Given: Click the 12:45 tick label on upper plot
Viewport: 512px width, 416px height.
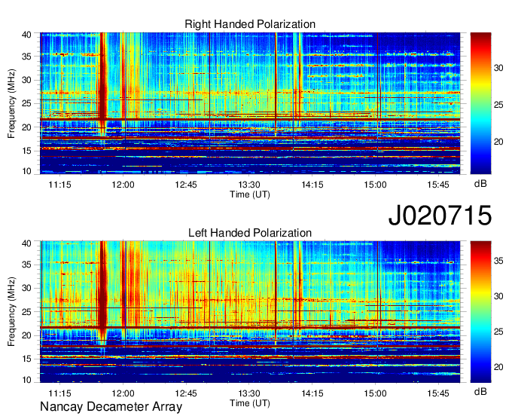Looking at the screenshot, I should click(186, 185).
